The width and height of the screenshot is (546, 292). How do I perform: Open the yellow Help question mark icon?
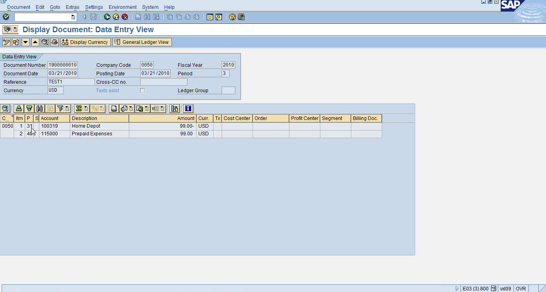coord(232,17)
